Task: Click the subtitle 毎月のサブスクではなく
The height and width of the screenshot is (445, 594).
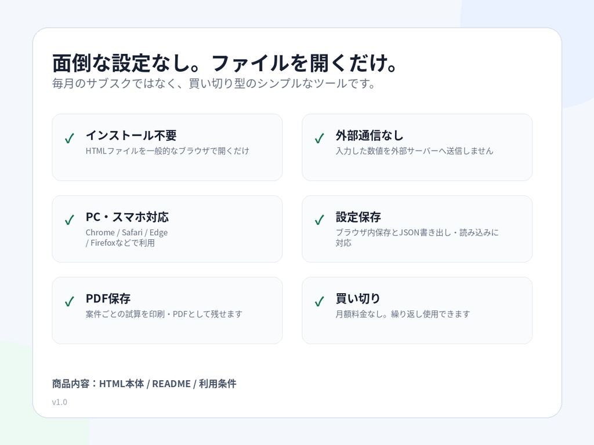Action: coord(213,83)
